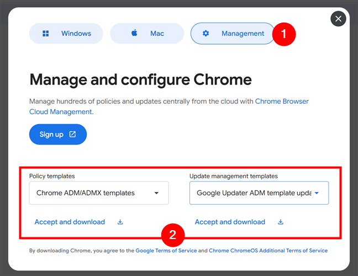Click the Update management templates label
Viewport: 358px width, 276px height.
[x=234, y=176]
